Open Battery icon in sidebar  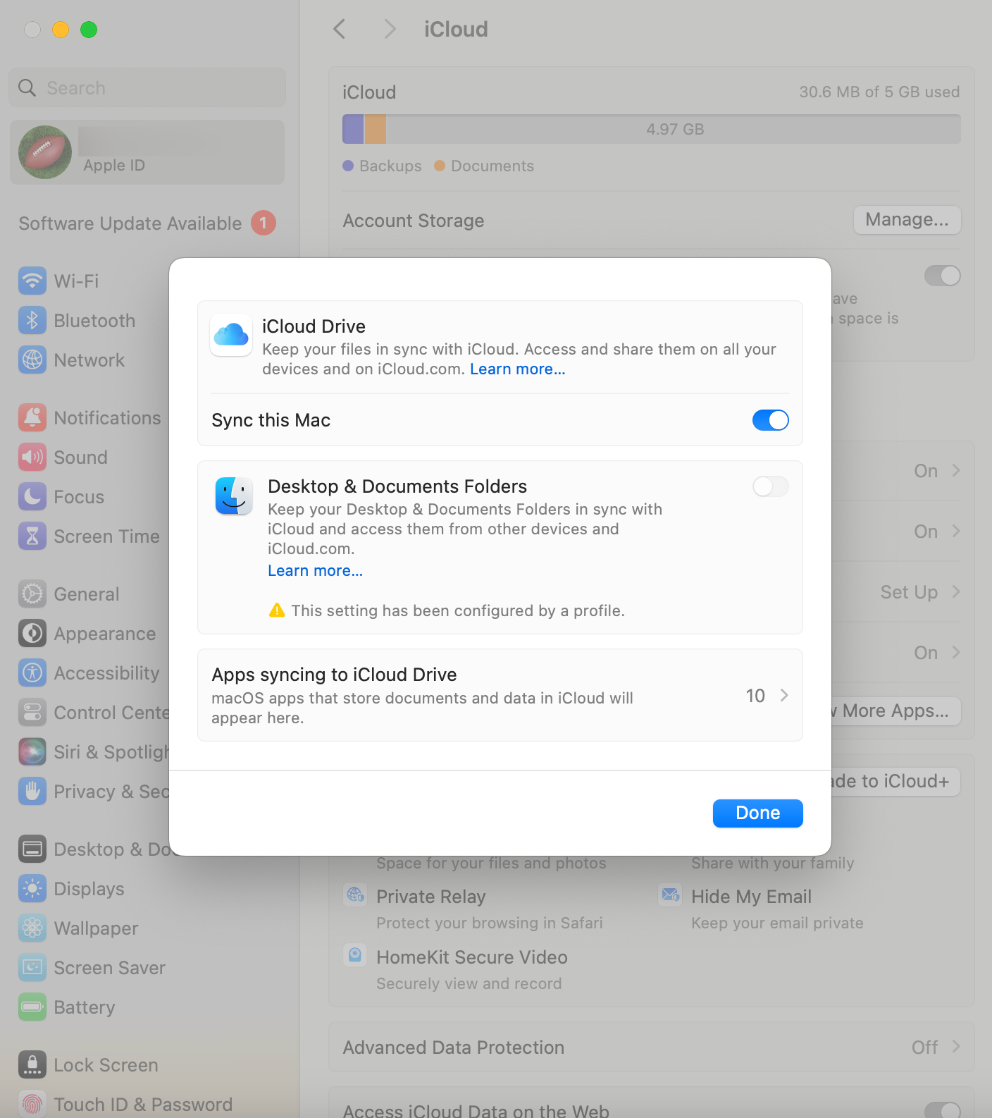(x=32, y=1007)
